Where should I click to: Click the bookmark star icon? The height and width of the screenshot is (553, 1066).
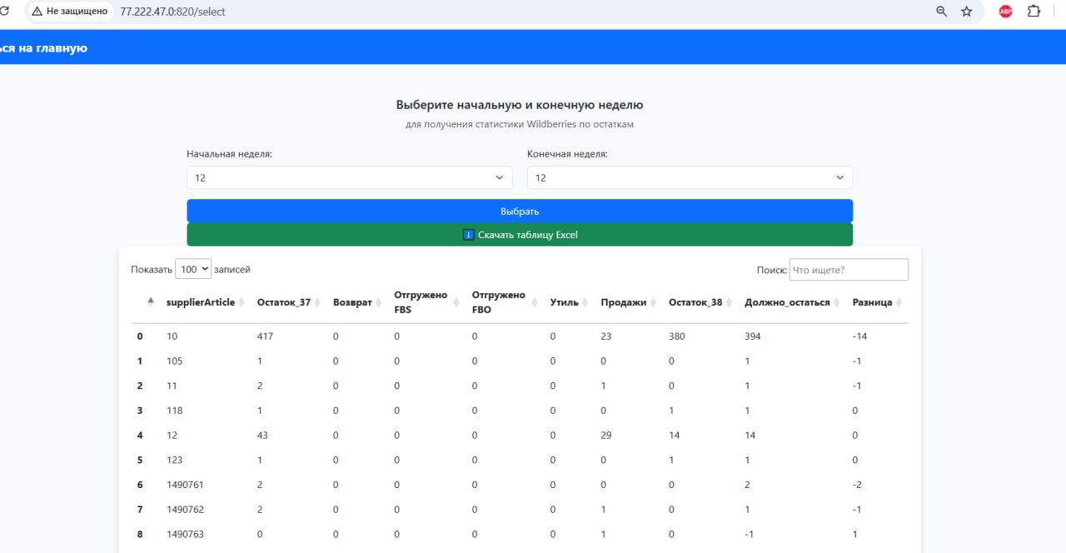966,12
